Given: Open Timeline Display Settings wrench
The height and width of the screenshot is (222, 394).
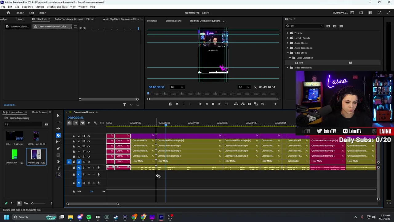Looking at the screenshot, I should tap(95, 123).
